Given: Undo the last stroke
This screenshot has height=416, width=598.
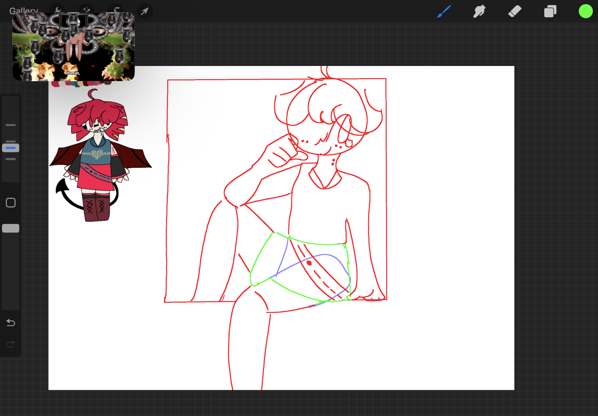Looking at the screenshot, I should 11,323.
